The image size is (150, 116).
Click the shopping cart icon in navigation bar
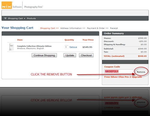click(x=5, y=18)
